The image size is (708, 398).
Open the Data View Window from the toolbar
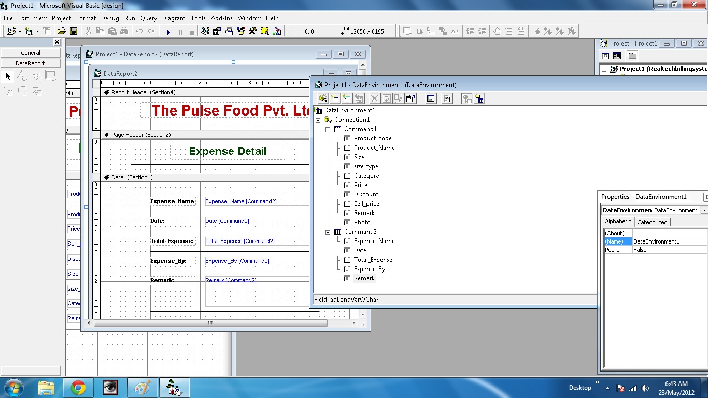click(263, 31)
